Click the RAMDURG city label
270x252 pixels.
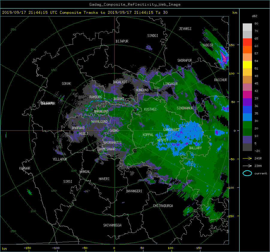click(96, 97)
